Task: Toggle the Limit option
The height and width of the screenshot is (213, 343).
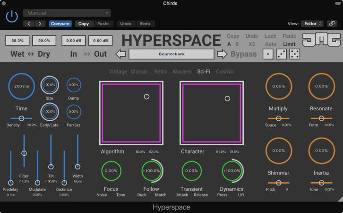Action: (x=289, y=44)
